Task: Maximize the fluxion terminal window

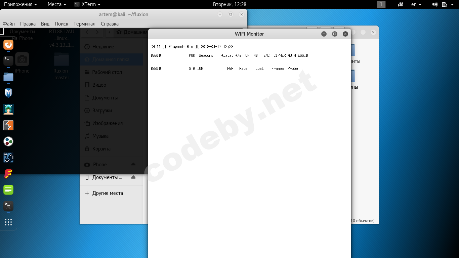Action: point(231,14)
